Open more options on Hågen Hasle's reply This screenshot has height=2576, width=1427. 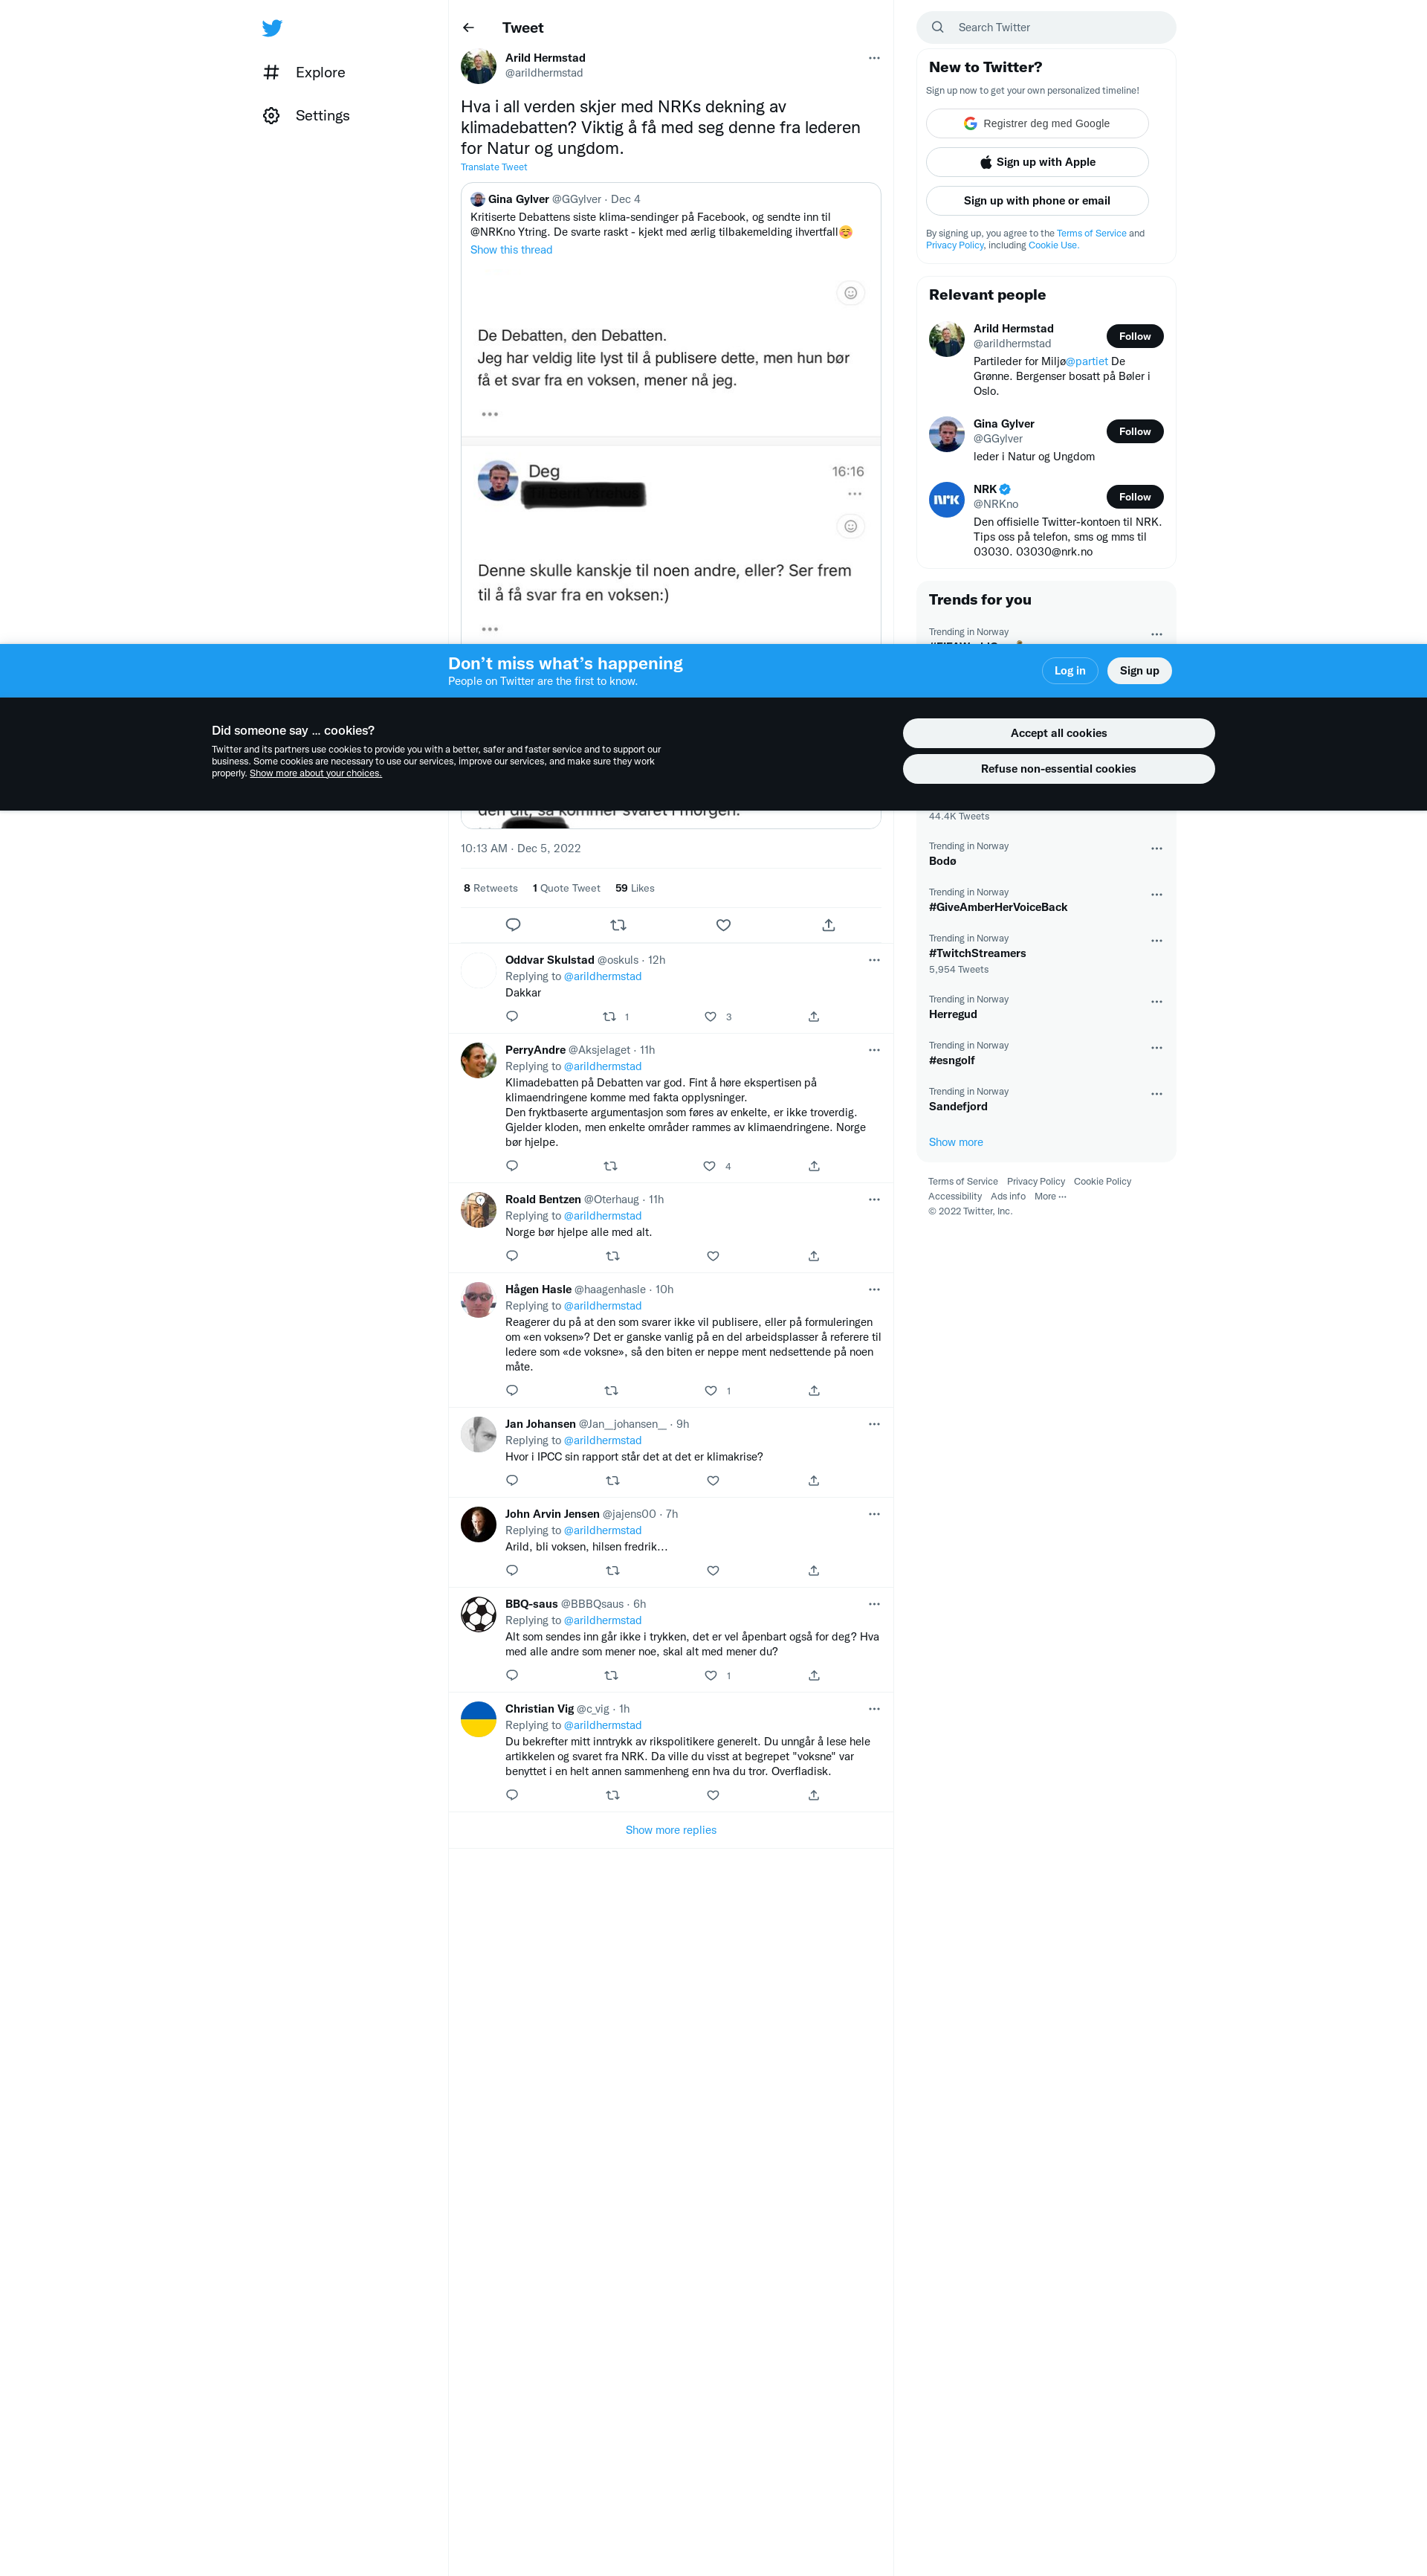tap(873, 1290)
